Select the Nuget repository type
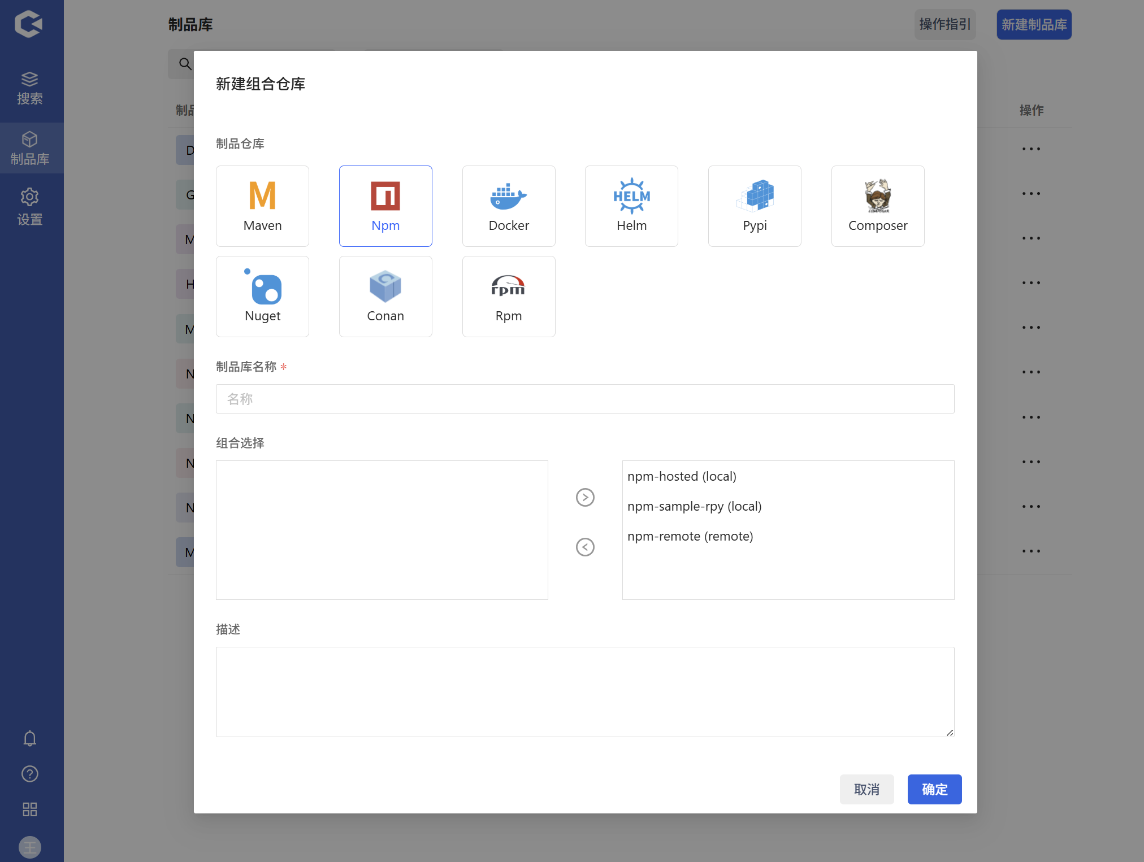 (x=262, y=297)
